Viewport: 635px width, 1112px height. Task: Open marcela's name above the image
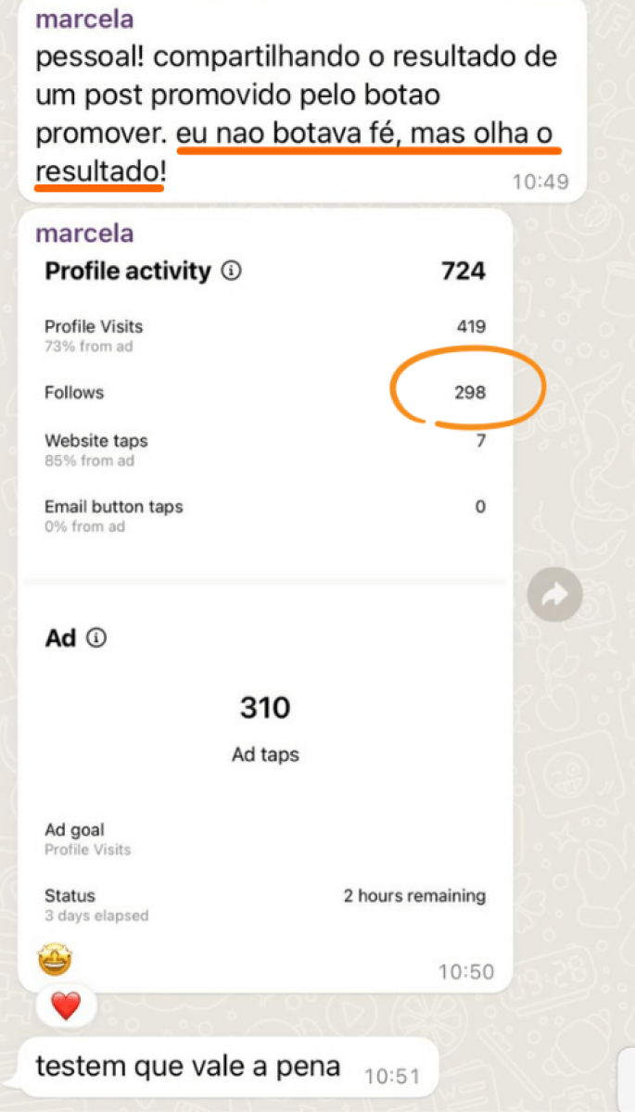click(83, 233)
